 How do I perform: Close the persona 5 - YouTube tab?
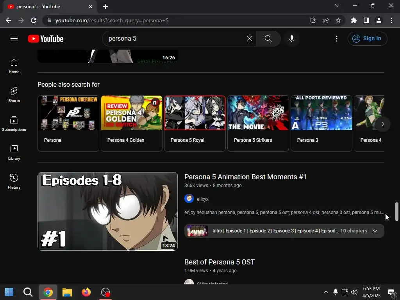tap(91, 7)
